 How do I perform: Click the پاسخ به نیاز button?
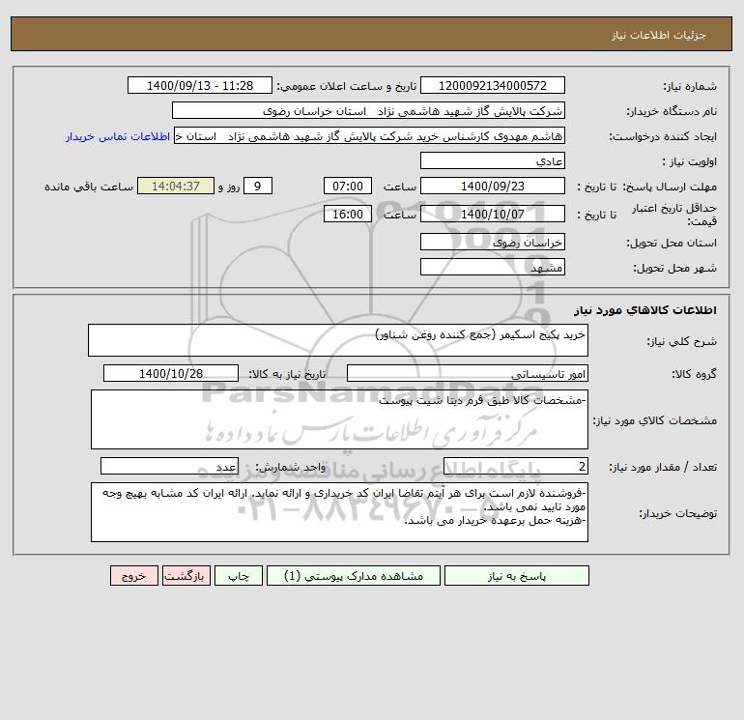tap(516, 576)
